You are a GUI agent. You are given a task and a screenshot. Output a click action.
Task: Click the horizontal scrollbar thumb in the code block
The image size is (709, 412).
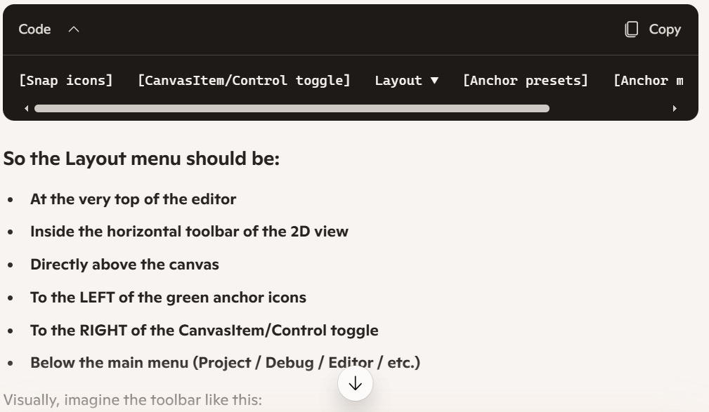292,109
